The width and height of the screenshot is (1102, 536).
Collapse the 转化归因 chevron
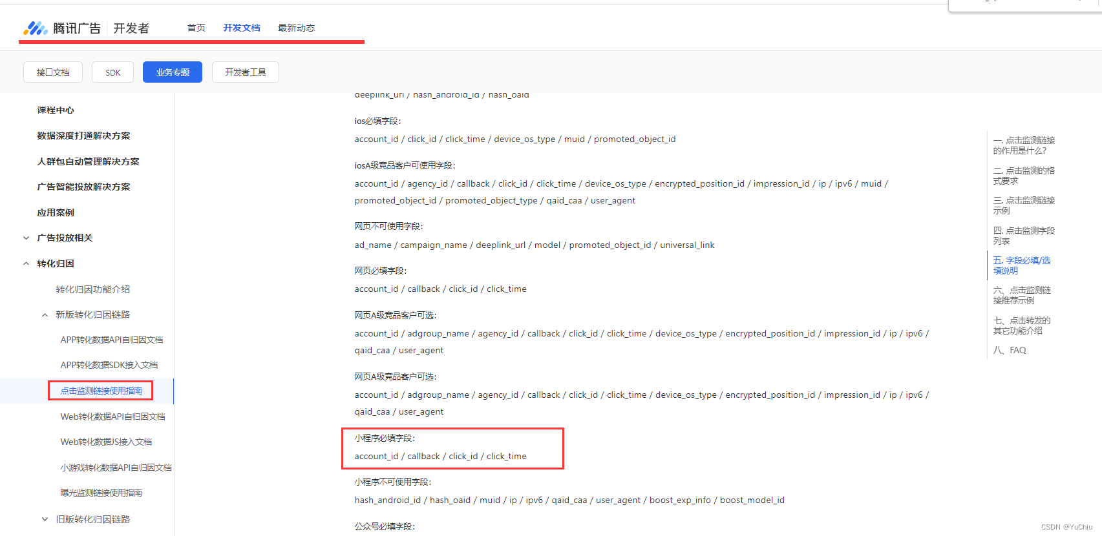point(26,263)
